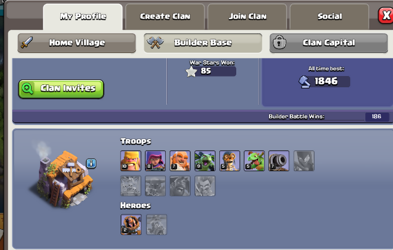Viewport: 393px width, 250px height.
Task: Select the locked Battle Copter hero slot
Action: 156,225
